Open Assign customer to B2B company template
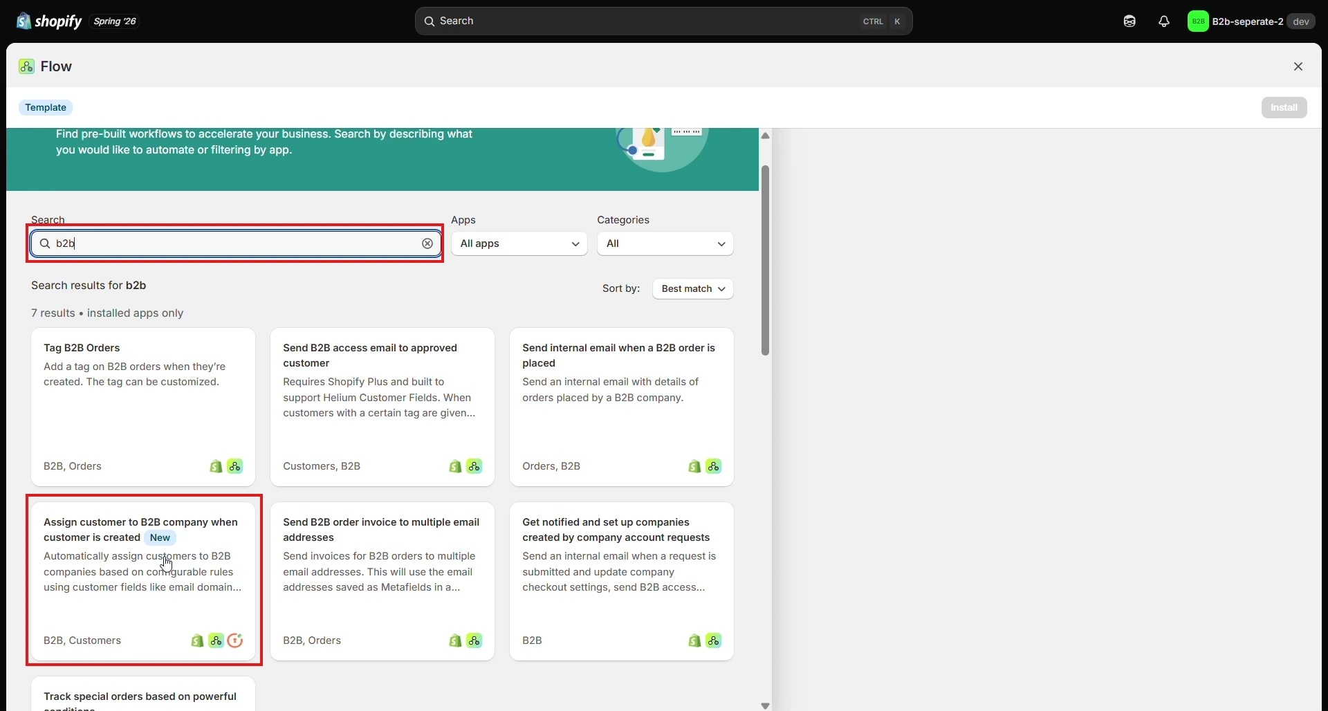 tap(143, 581)
